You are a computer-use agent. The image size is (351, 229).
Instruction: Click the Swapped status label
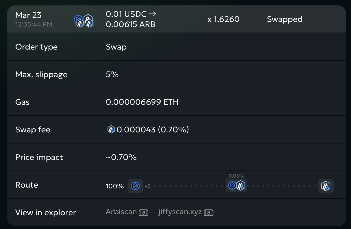285,19
